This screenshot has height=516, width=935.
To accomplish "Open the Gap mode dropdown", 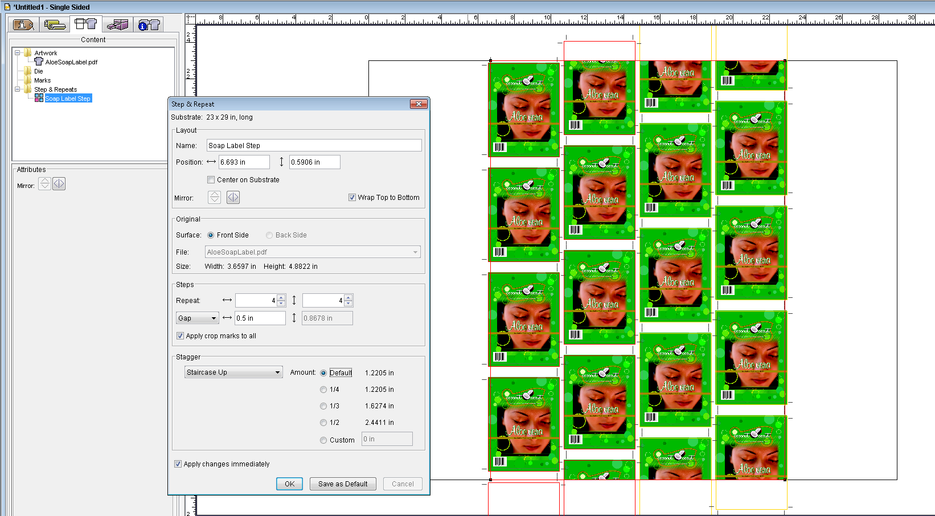I will tap(197, 318).
